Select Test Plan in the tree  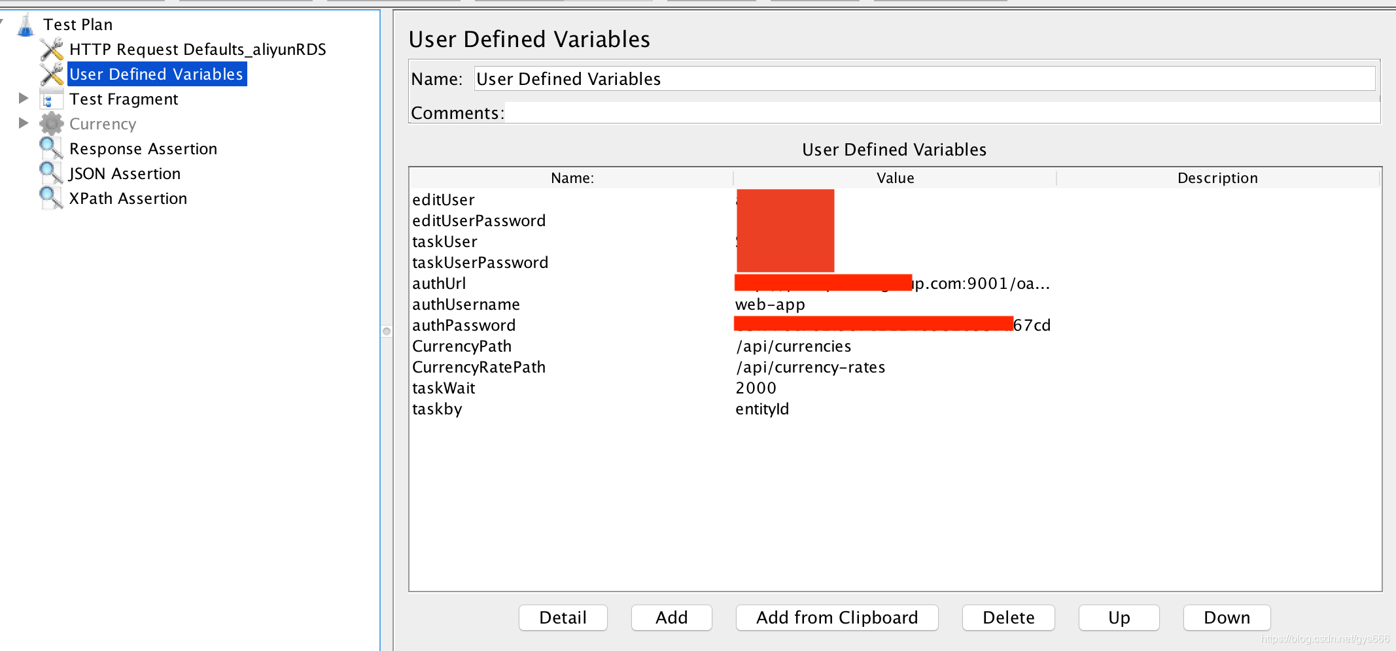78,25
